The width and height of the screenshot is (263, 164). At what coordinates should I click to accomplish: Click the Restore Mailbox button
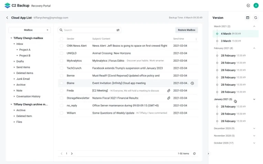click(186, 30)
